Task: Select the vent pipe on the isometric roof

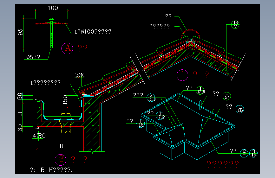Action: (x=200, y=105)
